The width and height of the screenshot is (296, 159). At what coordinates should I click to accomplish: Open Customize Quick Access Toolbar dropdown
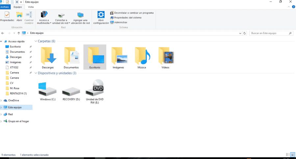tap(21, 2)
